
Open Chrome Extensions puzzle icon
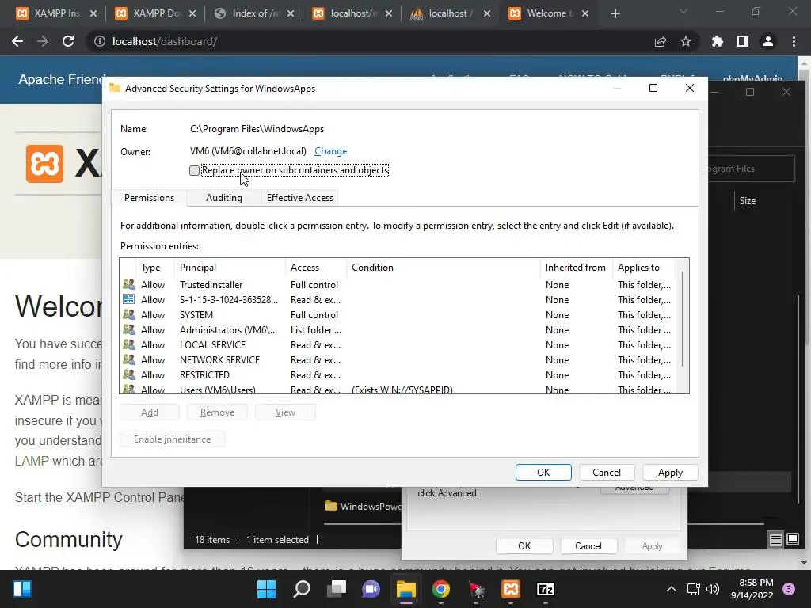718,41
